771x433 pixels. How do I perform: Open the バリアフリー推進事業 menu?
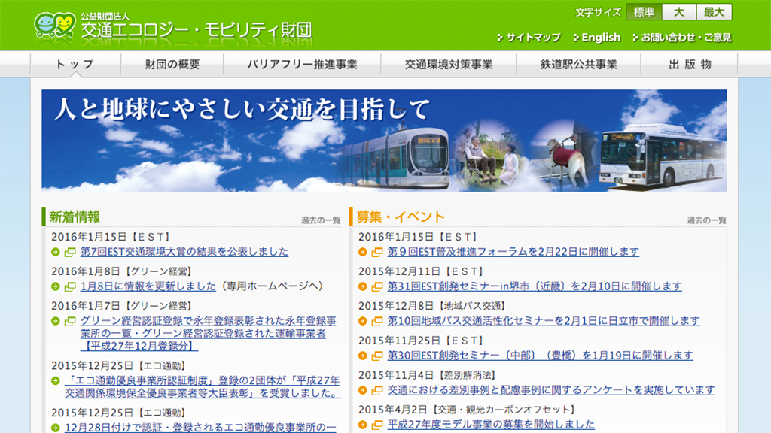pos(302,64)
